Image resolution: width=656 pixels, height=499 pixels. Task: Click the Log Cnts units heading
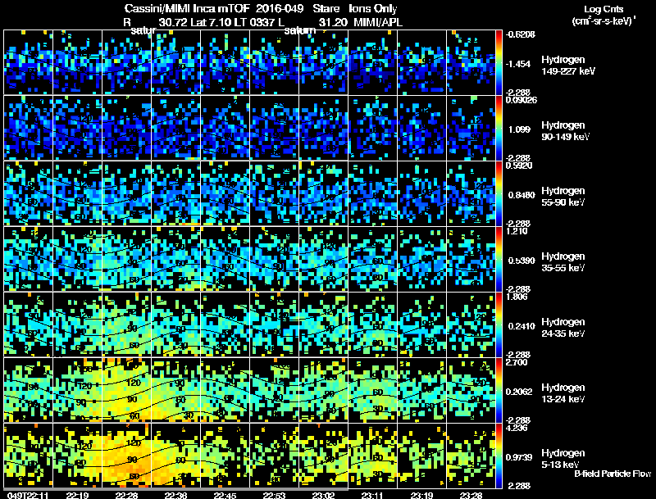604,9
